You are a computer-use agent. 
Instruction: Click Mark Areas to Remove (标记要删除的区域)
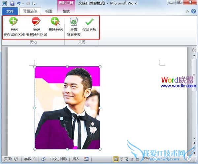coord(37,27)
